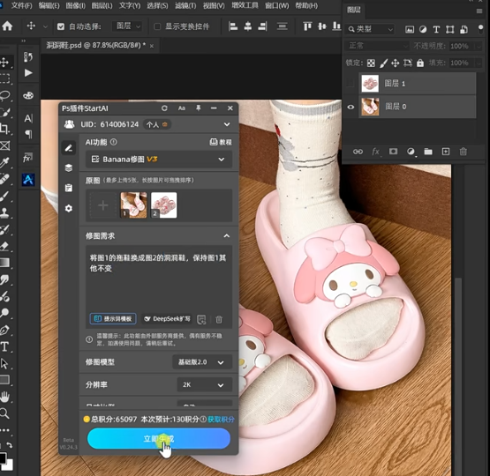Viewport: 490px width, 476px height.
Task: Collapse the 修图需求 section
Action: pyautogui.click(x=227, y=236)
